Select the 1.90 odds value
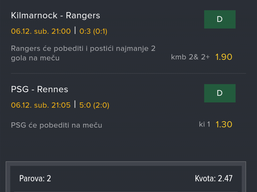This screenshot has width=257, height=192. [224, 57]
